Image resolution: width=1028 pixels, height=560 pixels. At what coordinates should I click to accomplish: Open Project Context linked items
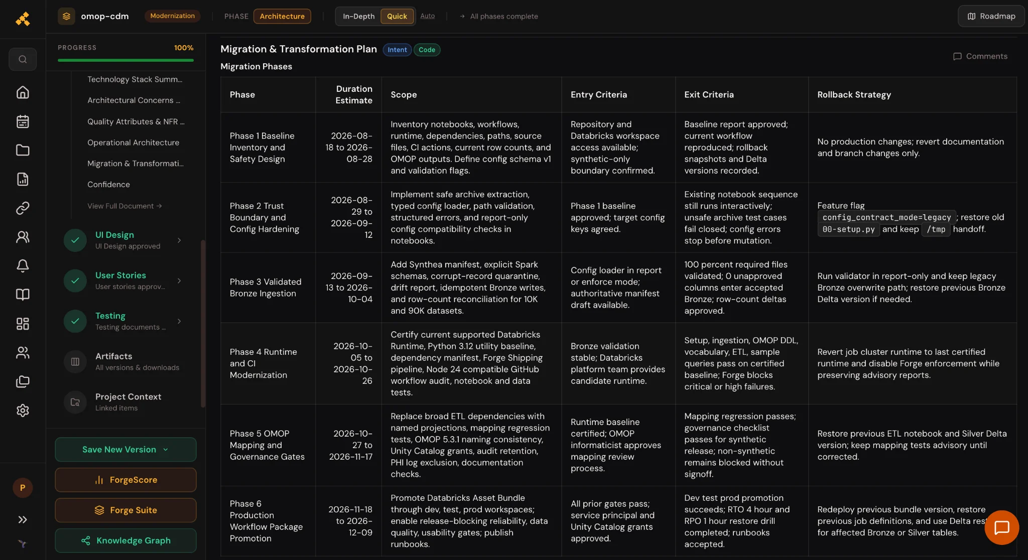(125, 402)
